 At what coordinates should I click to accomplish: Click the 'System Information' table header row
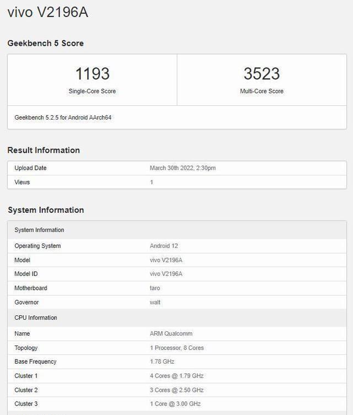coord(177,230)
